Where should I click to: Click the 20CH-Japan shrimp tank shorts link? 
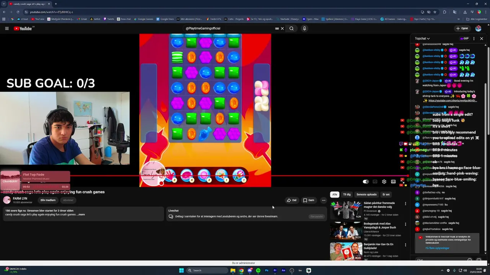(x=452, y=101)
